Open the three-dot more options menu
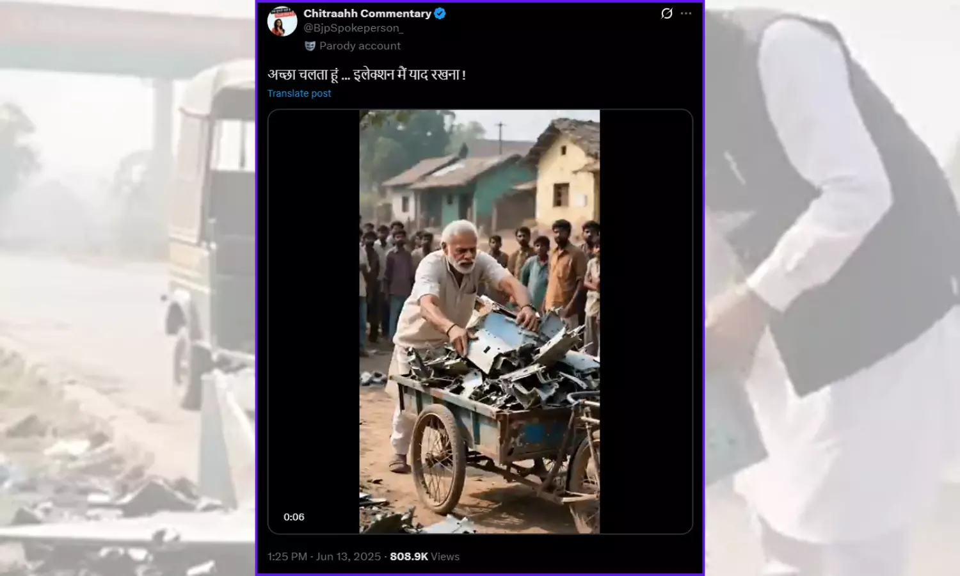Image resolution: width=960 pixels, height=576 pixels. click(686, 13)
